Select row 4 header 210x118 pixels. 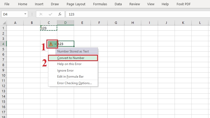click(3, 44)
